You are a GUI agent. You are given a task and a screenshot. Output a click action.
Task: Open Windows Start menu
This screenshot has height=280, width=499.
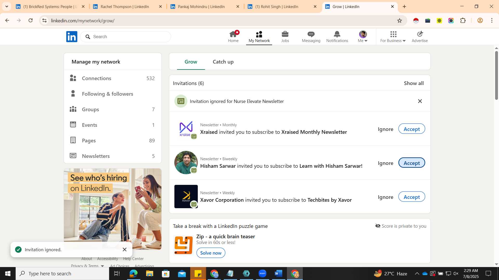click(x=8, y=274)
